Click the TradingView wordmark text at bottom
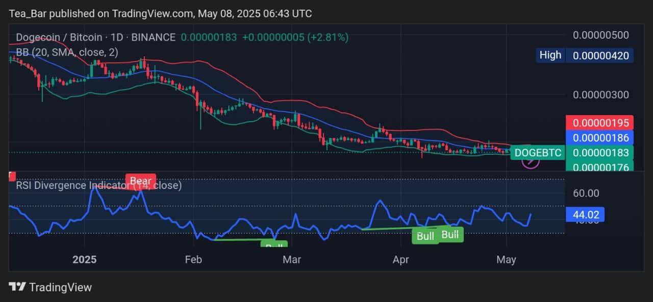 [60, 287]
